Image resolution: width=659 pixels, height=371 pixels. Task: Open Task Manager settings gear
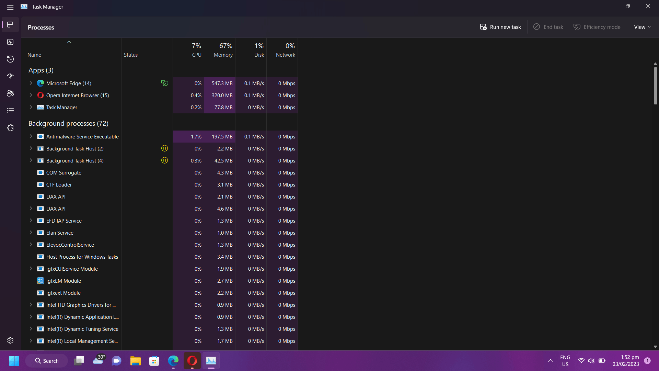coord(10,340)
